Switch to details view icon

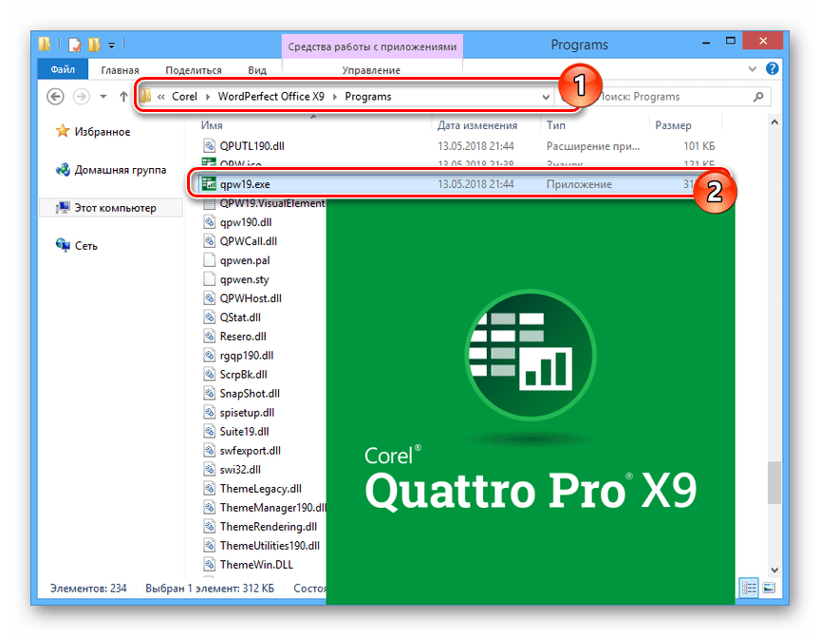[749, 588]
